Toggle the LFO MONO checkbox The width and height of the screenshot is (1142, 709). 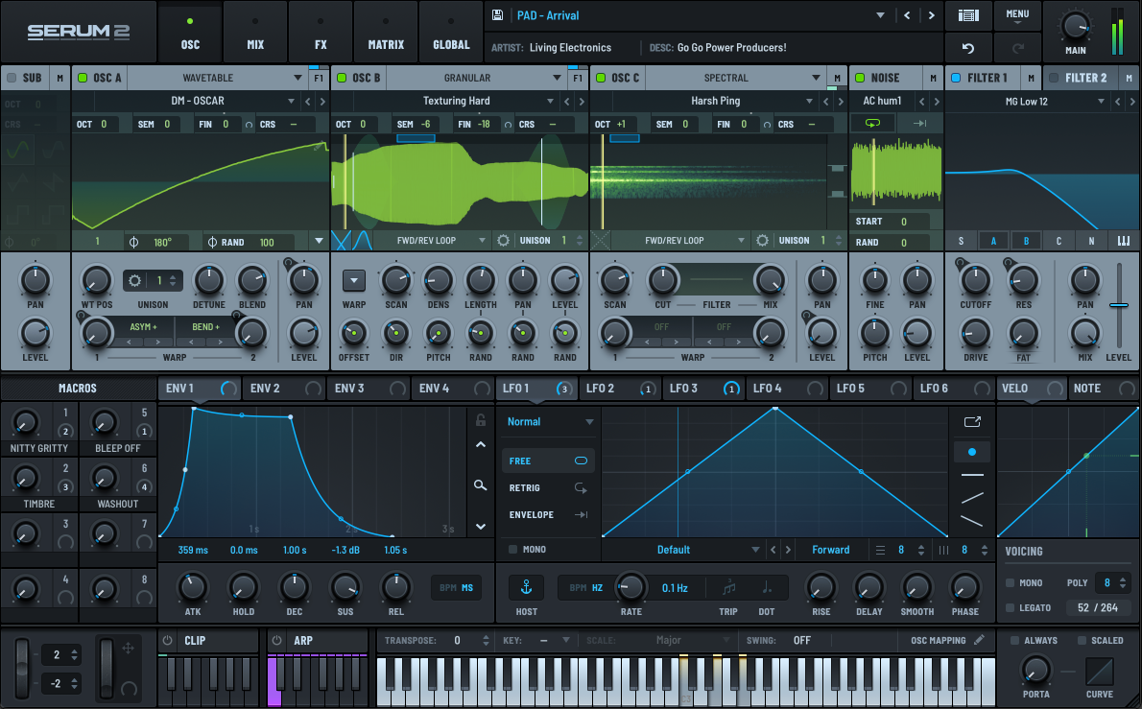[x=512, y=550]
